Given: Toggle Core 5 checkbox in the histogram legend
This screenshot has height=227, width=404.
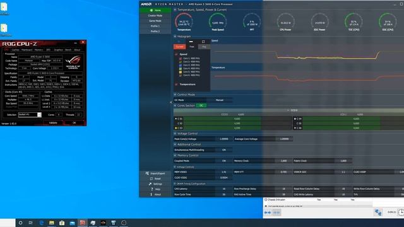Looking at the screenshot, I should 181,72.
